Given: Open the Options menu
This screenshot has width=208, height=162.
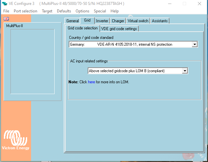Looking at the screenshot, I should coord(82,11).
